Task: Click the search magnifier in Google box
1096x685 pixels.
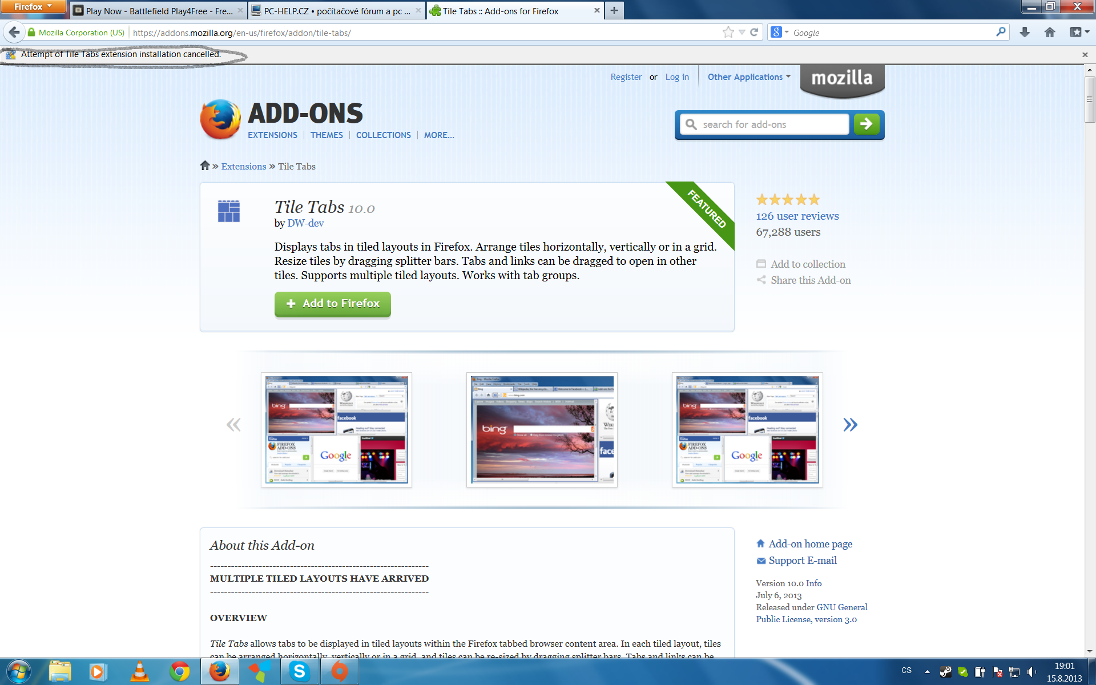Action: (x=1000, y=33)
